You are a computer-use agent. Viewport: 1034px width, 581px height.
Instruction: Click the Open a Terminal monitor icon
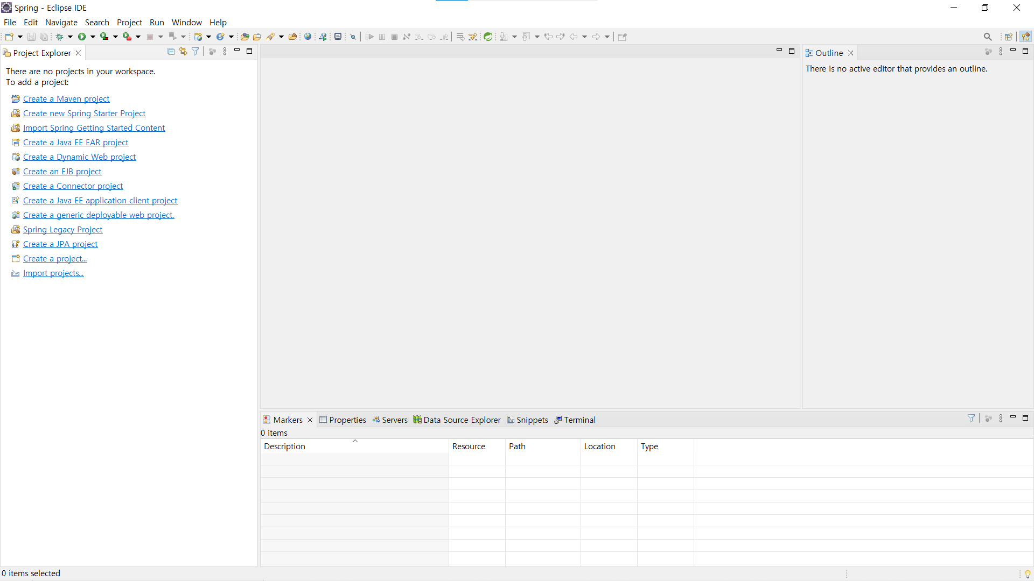(338, 37)
